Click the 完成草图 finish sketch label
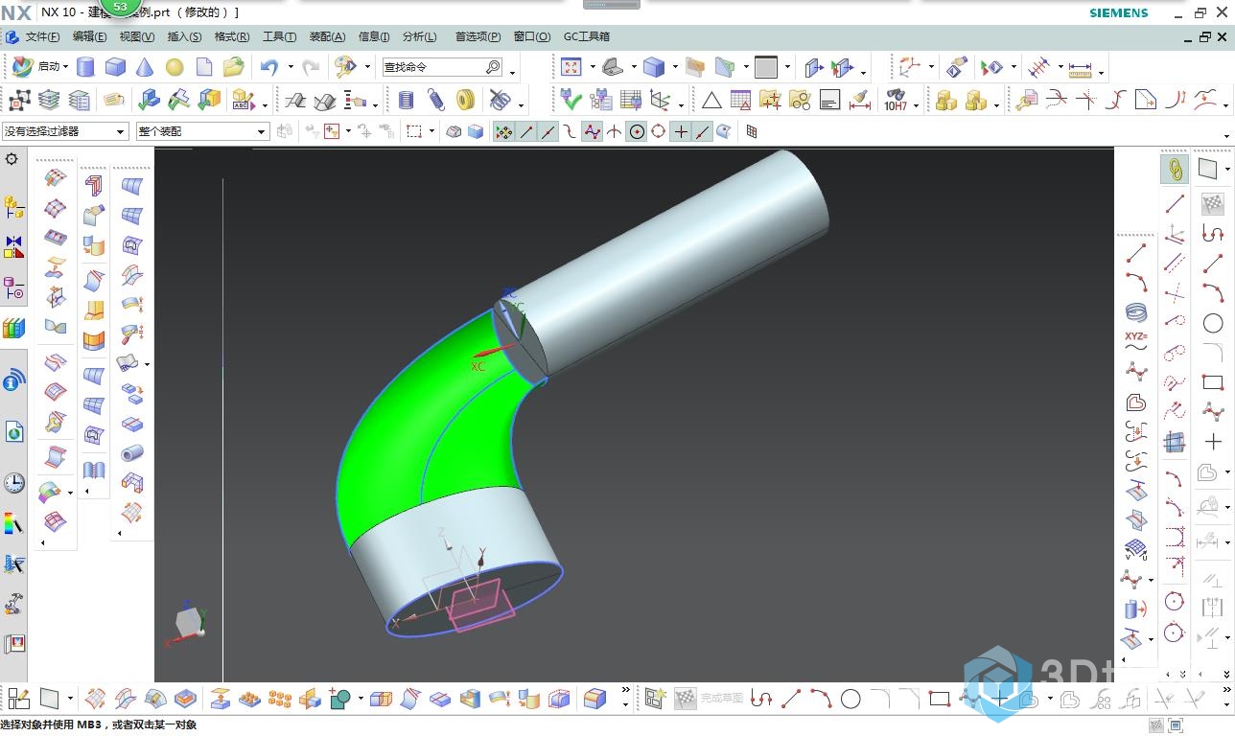The width and height of the screenshot is (1235, 736). tap(721, 699)
